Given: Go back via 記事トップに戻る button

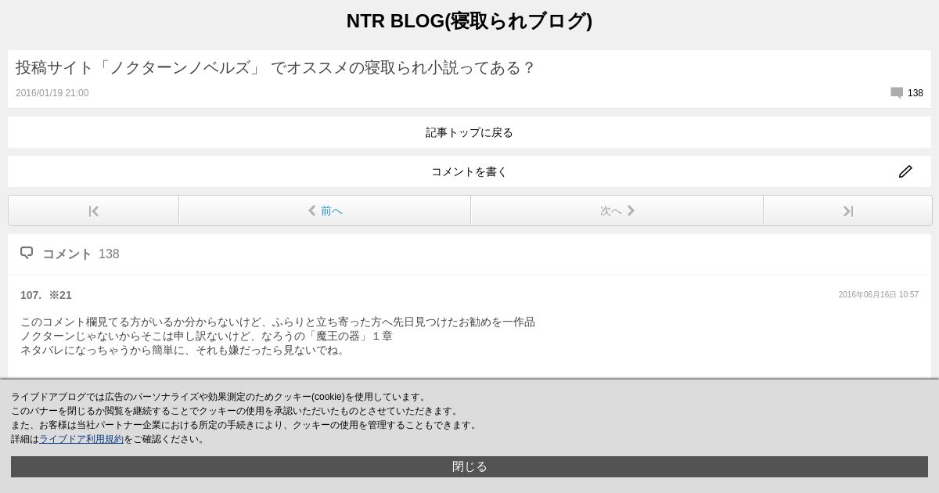Looking at the screenshot, I should coord(469,132).
